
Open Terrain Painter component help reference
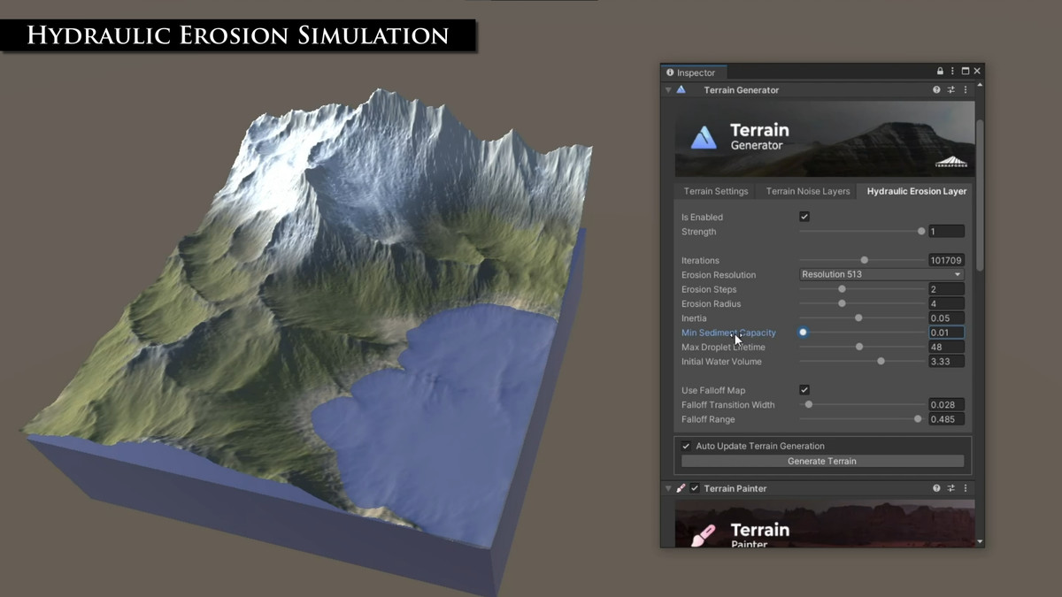[x=936, y=488]
